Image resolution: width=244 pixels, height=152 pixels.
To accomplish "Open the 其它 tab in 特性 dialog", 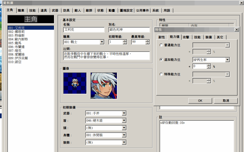I will pos(220,37).
